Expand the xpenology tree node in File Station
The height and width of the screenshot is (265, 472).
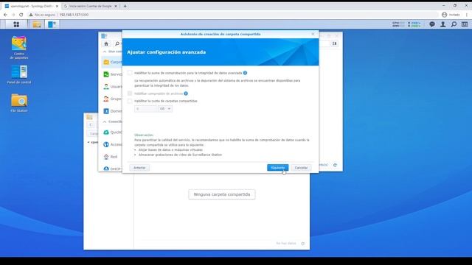[88, 142]
